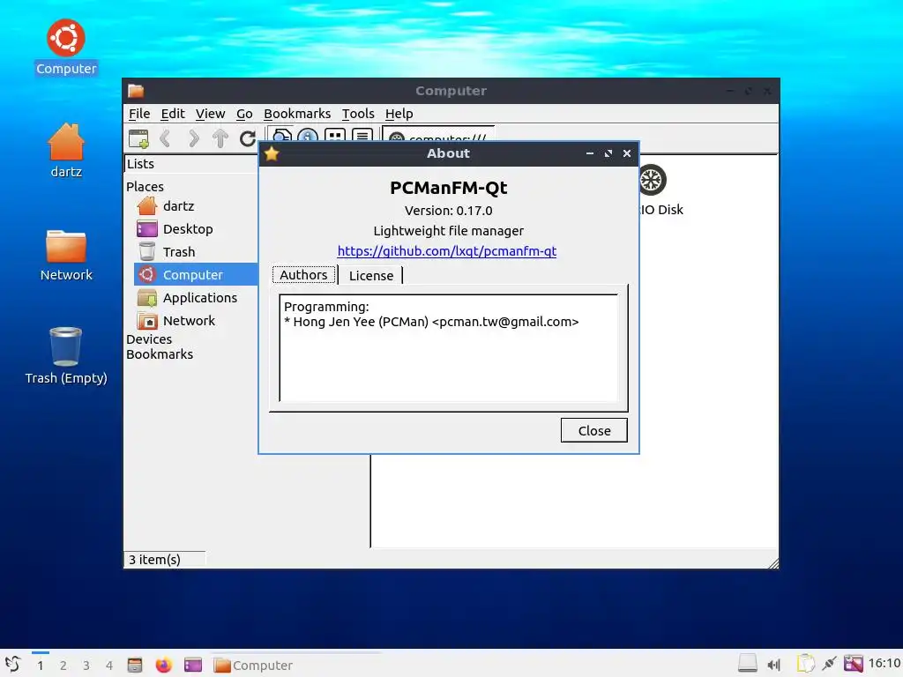This screenshot has height=677, width=903.
Task: Open the Go menu
Action: tap(244, 114)
